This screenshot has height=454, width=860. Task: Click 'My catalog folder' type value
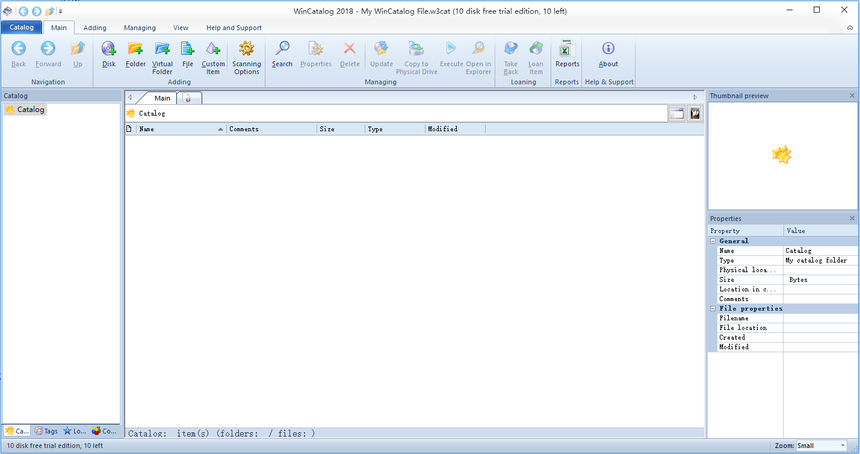click(x=821, y=260)
